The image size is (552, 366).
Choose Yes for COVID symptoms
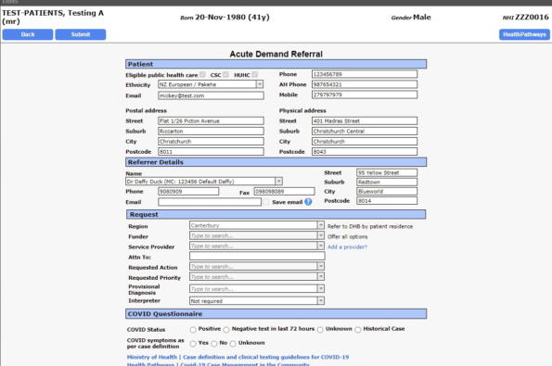(193, 344)
